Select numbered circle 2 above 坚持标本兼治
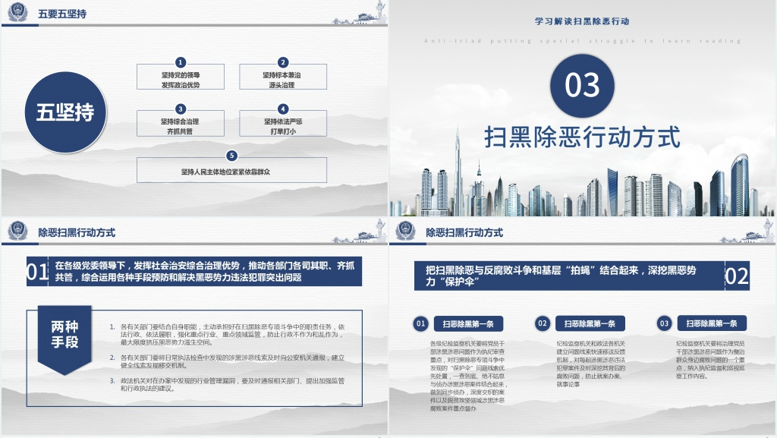The height and width of the screenshot is (438, 777). pyautogui.click(x=283, y=62)
